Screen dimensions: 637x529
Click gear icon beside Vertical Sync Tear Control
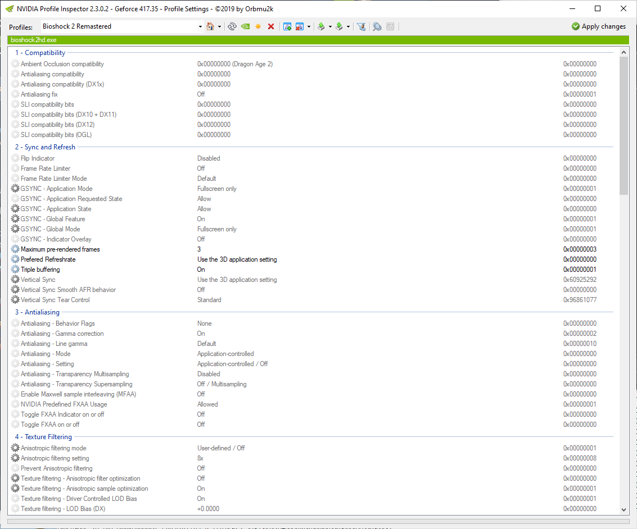pyautogui.click(x=15, y=299)
